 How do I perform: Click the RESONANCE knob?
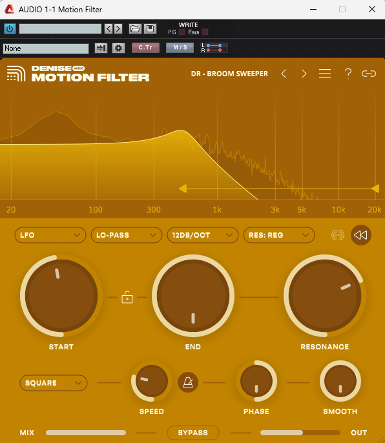point(325,296)
